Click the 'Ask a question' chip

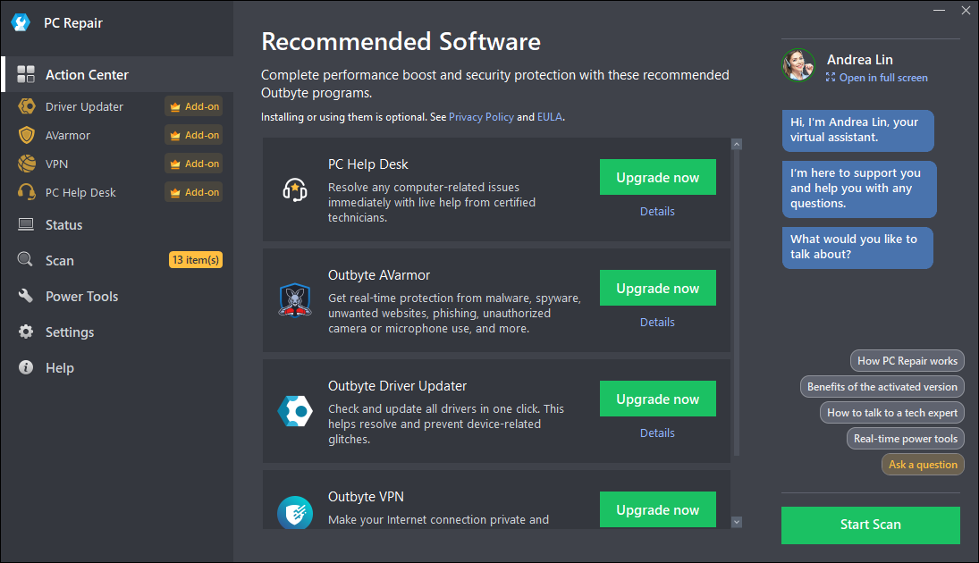coord(923,465)
